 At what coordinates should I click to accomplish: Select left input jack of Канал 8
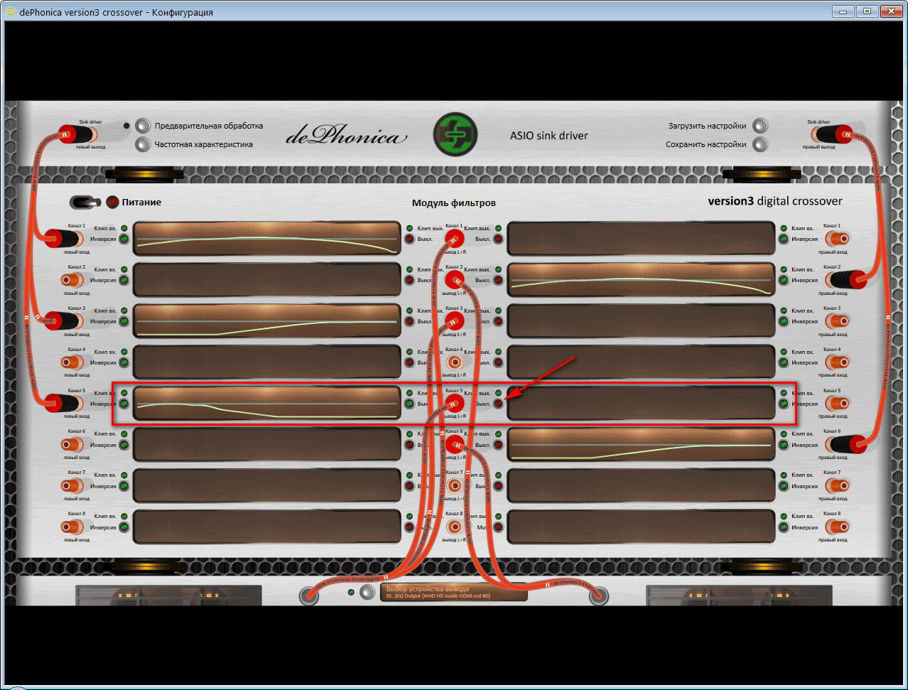71,527
